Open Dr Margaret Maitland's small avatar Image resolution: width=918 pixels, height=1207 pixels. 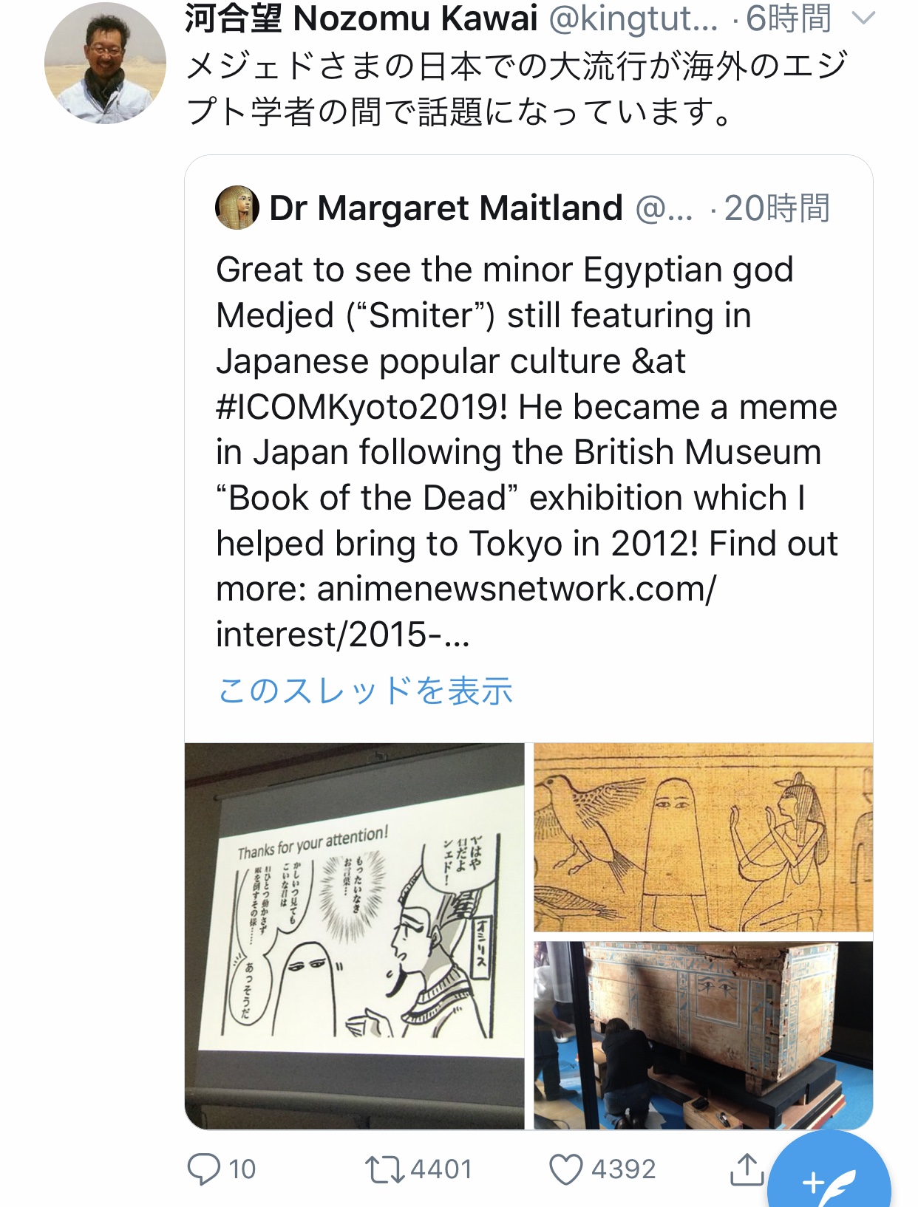point(237,208)
